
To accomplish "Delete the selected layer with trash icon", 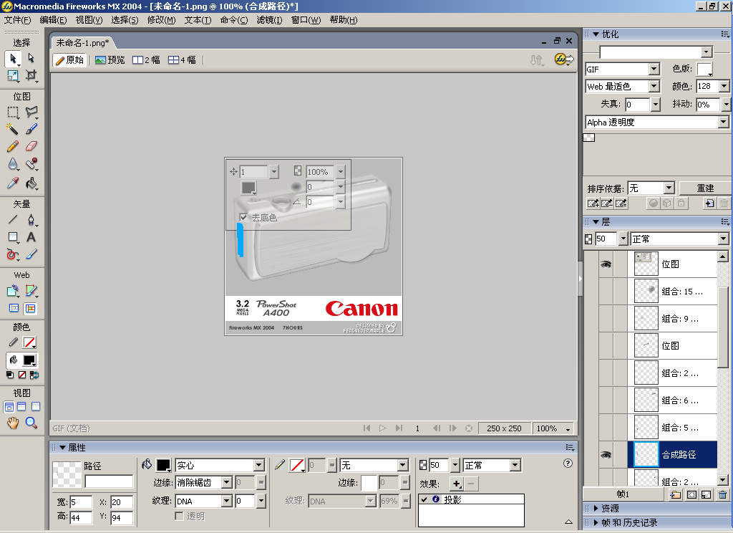I will (x=723, y=494).
